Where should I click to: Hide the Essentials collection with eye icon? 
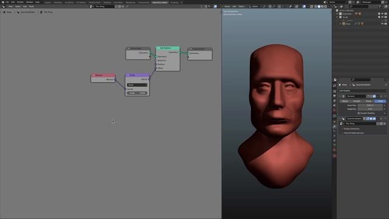[382, 13]
